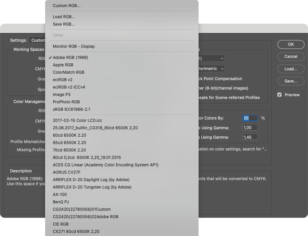This screenshot has height=236, width=308.
Task: Click the Desaturate Monitor Colors percentage field
Action: [x=250, y=118]
